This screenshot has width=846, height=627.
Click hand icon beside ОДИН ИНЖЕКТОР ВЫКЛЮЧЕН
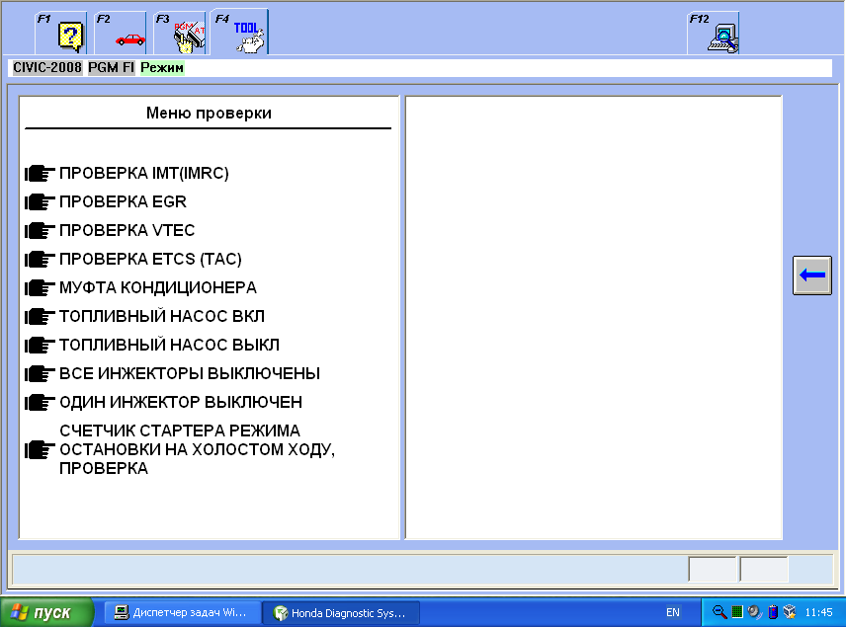pos(40,403)
